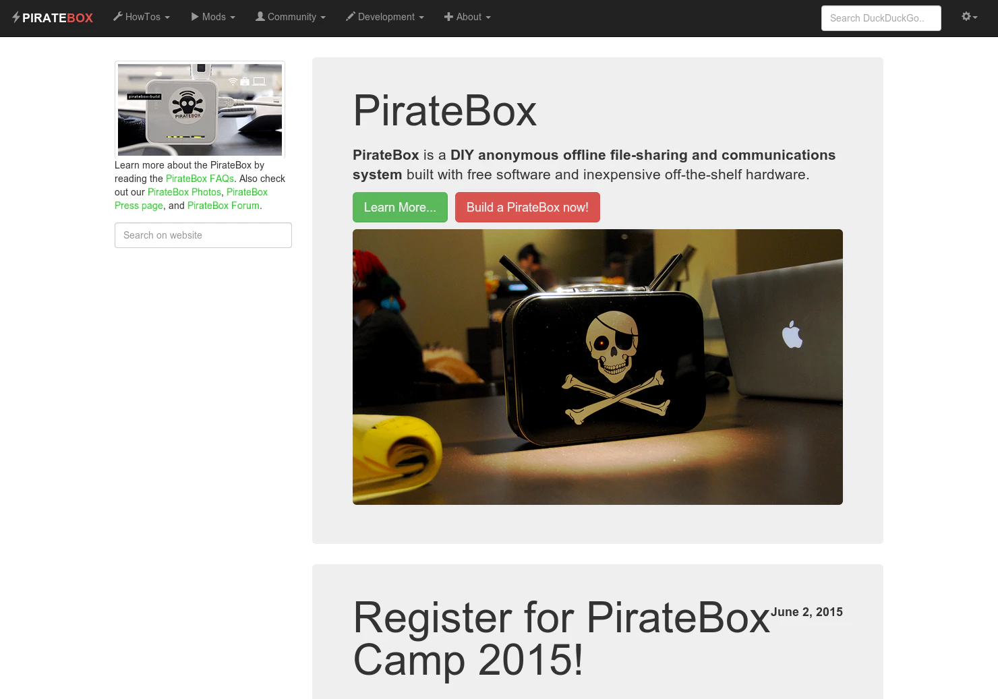This screenshot has height=699, width=998.
Task: Open the Mods menu in the navbar
Action: coord(212,17)
